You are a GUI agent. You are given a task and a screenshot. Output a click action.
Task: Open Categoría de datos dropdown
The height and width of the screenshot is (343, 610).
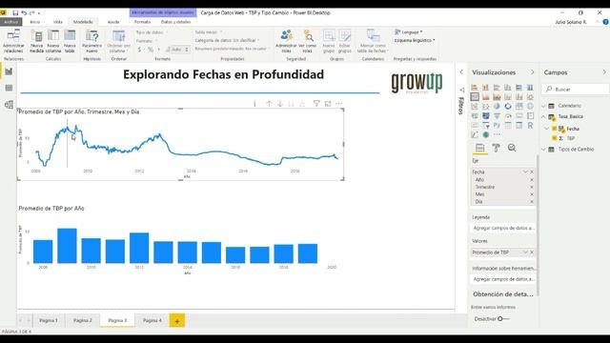click(x=227, y=40)
